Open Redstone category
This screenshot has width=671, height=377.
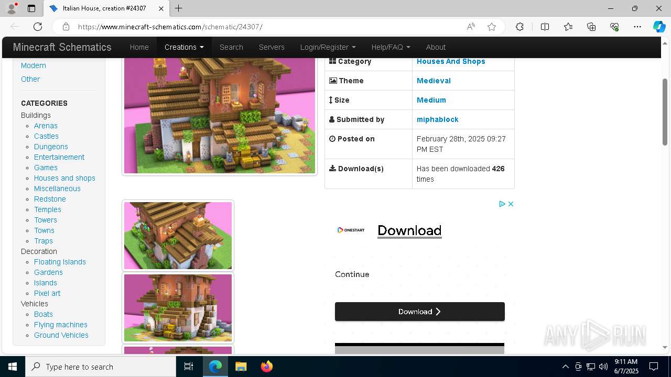(x=50, y=199)
